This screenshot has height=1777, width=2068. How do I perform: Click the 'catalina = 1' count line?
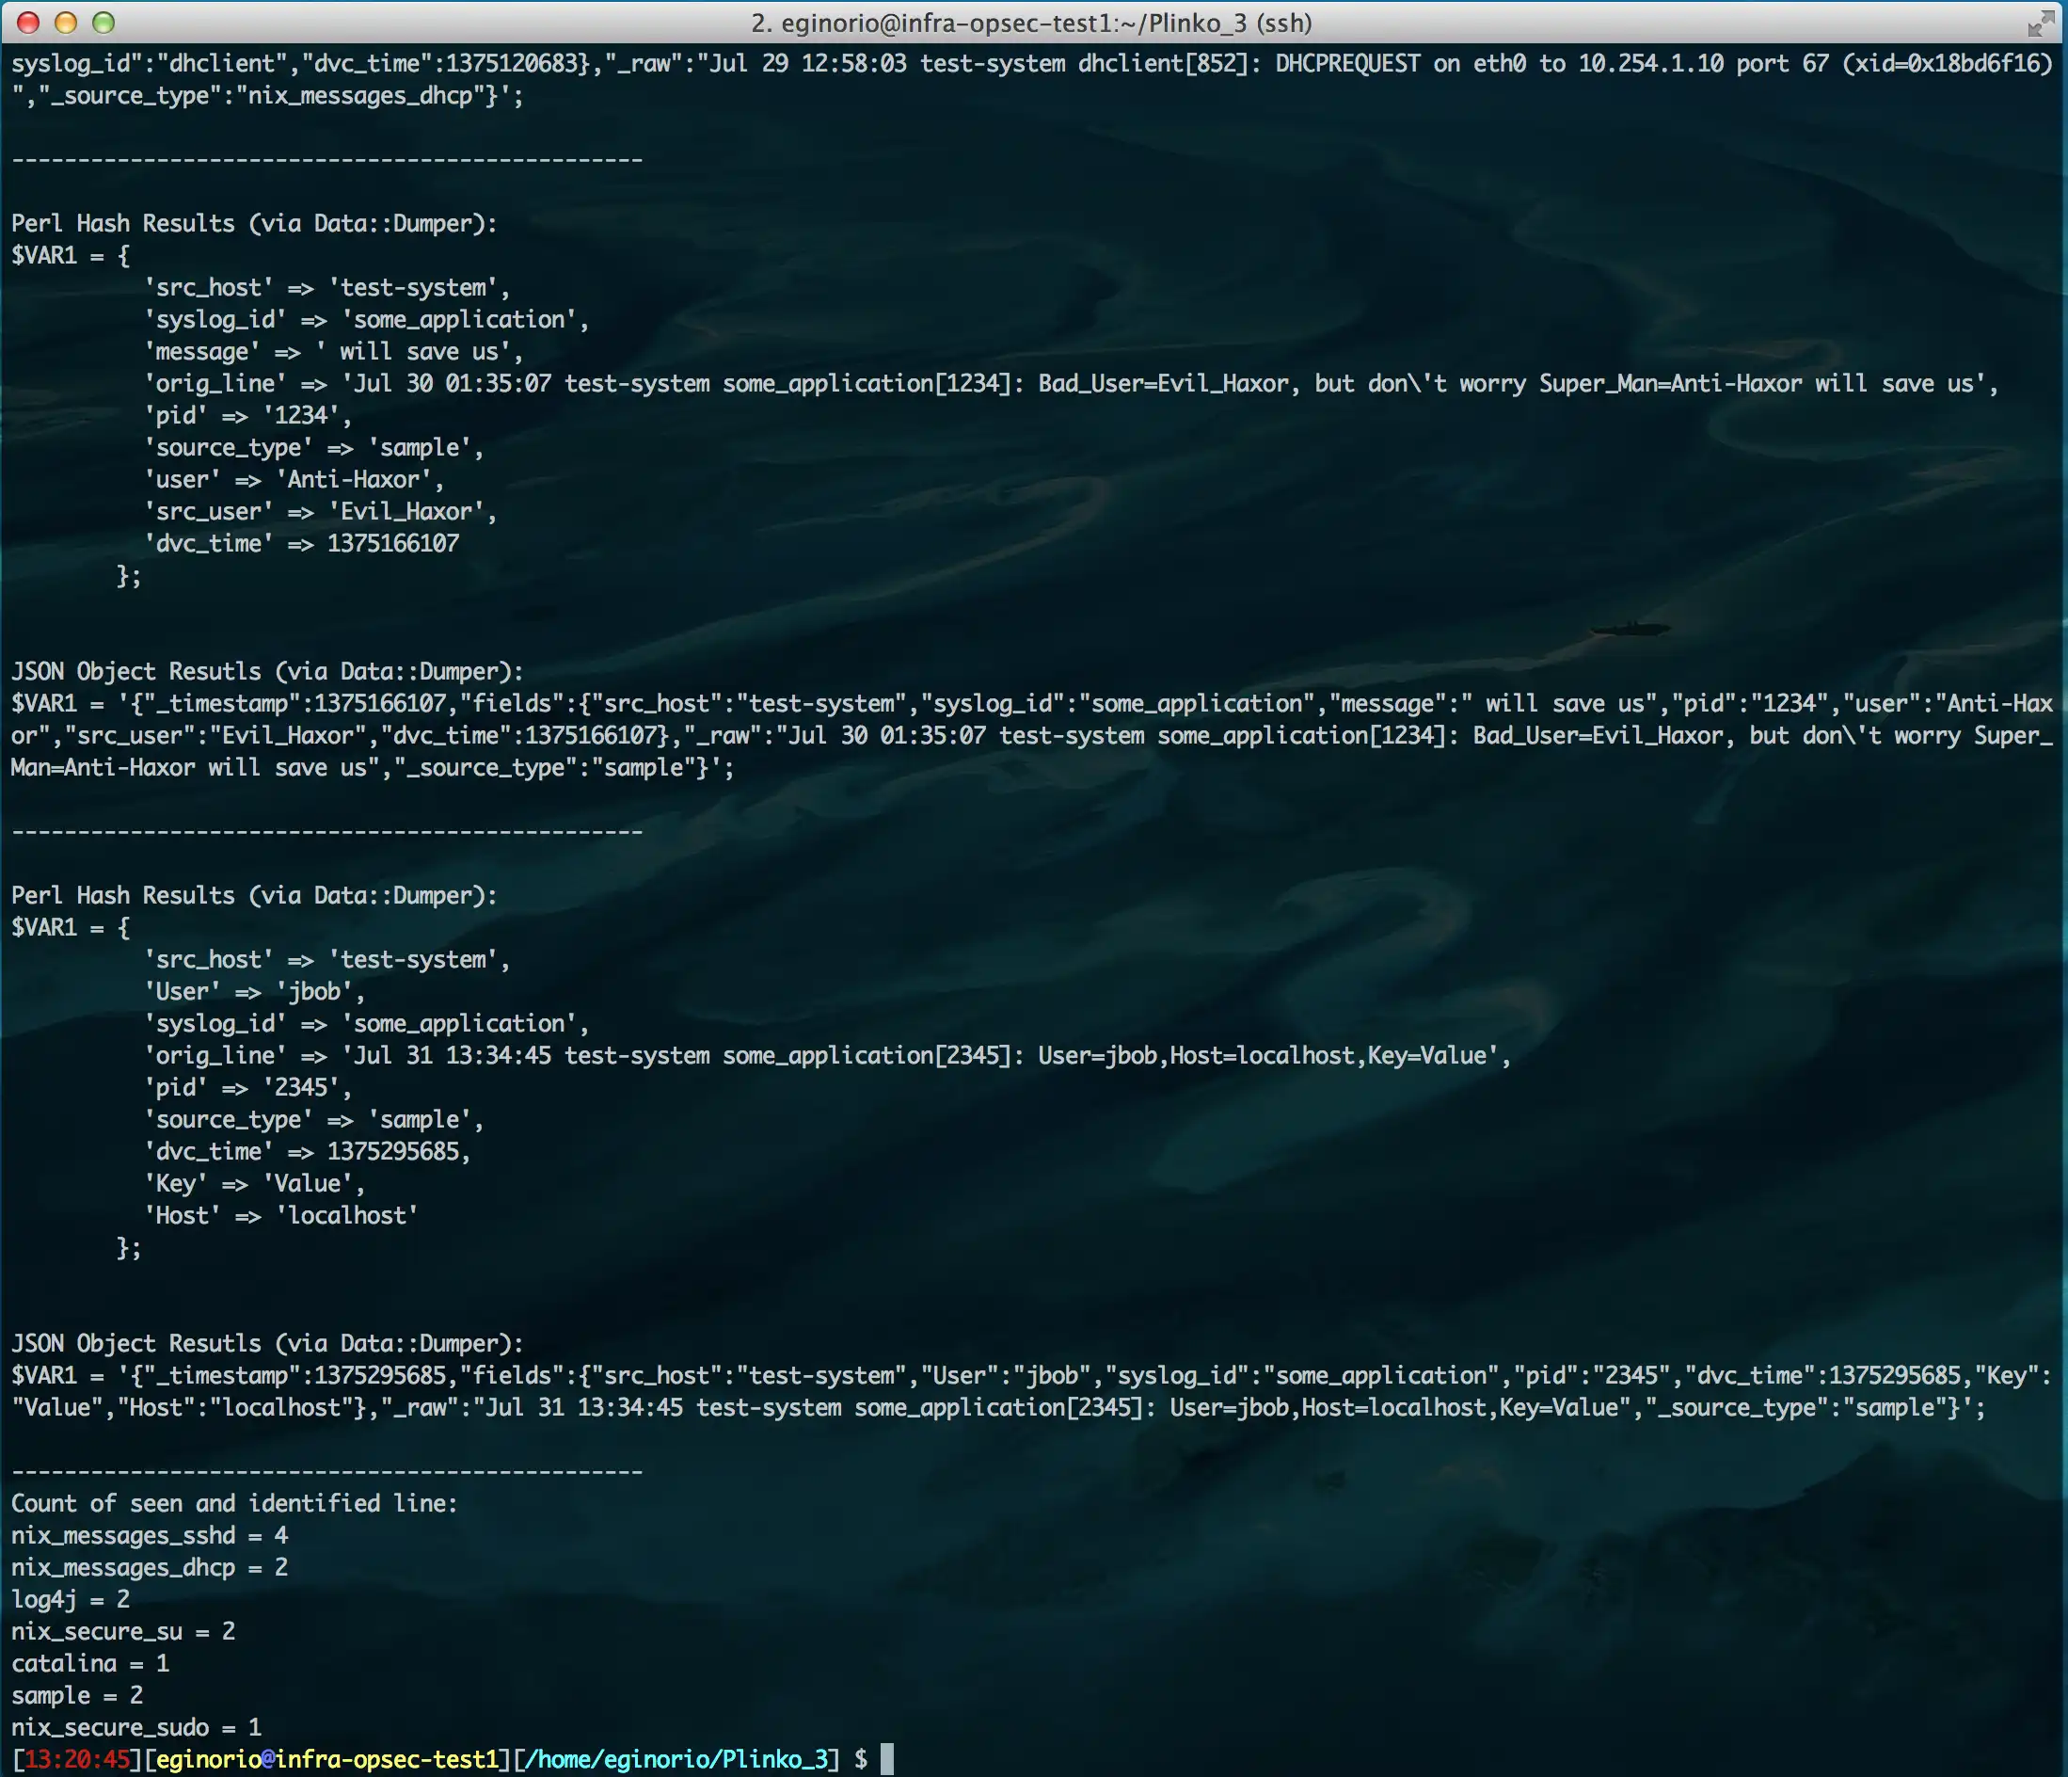pos(89,1662)
